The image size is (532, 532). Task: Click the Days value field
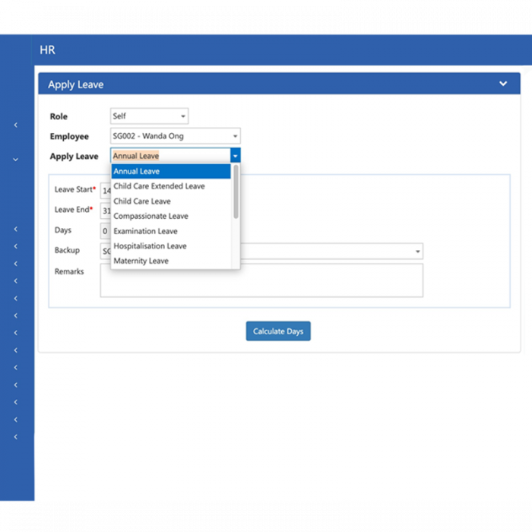106,231
